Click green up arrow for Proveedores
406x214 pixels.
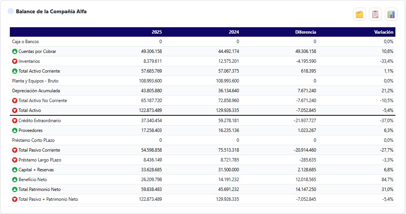point(15,130)
